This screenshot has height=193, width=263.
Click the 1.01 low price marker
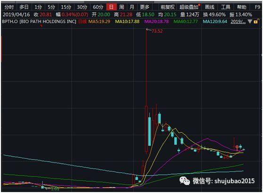[55, 189]
